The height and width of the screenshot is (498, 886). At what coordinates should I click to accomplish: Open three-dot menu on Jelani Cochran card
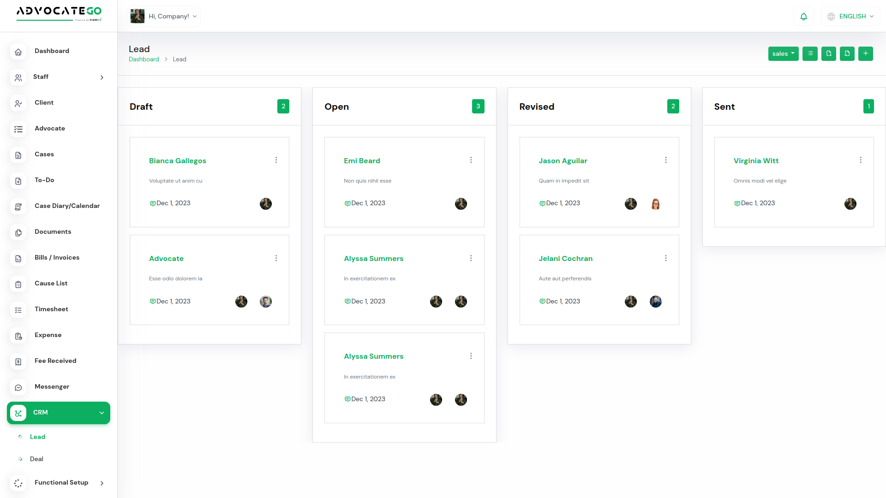point(665,258)
